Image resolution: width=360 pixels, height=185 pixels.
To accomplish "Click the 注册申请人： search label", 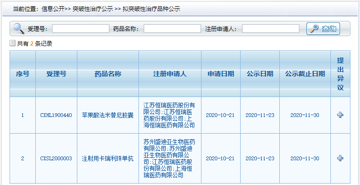I will (221, 29).
